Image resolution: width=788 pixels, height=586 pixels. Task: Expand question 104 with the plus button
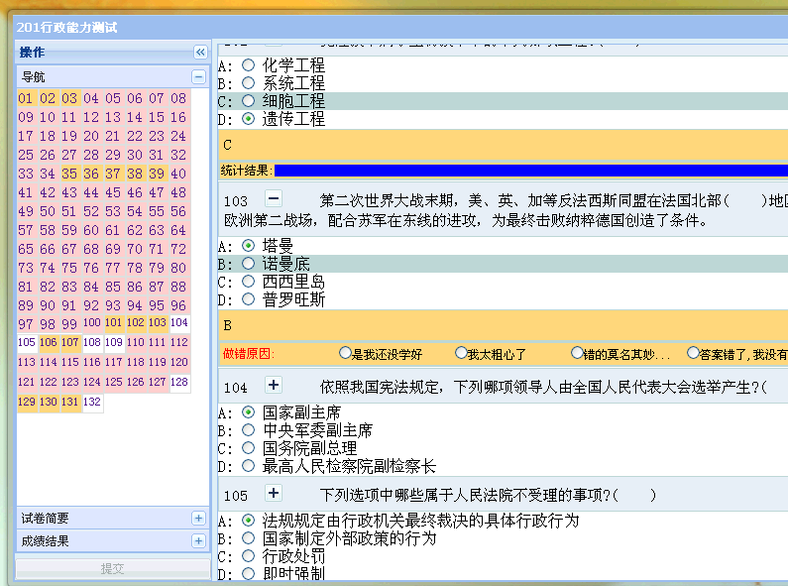274,385
